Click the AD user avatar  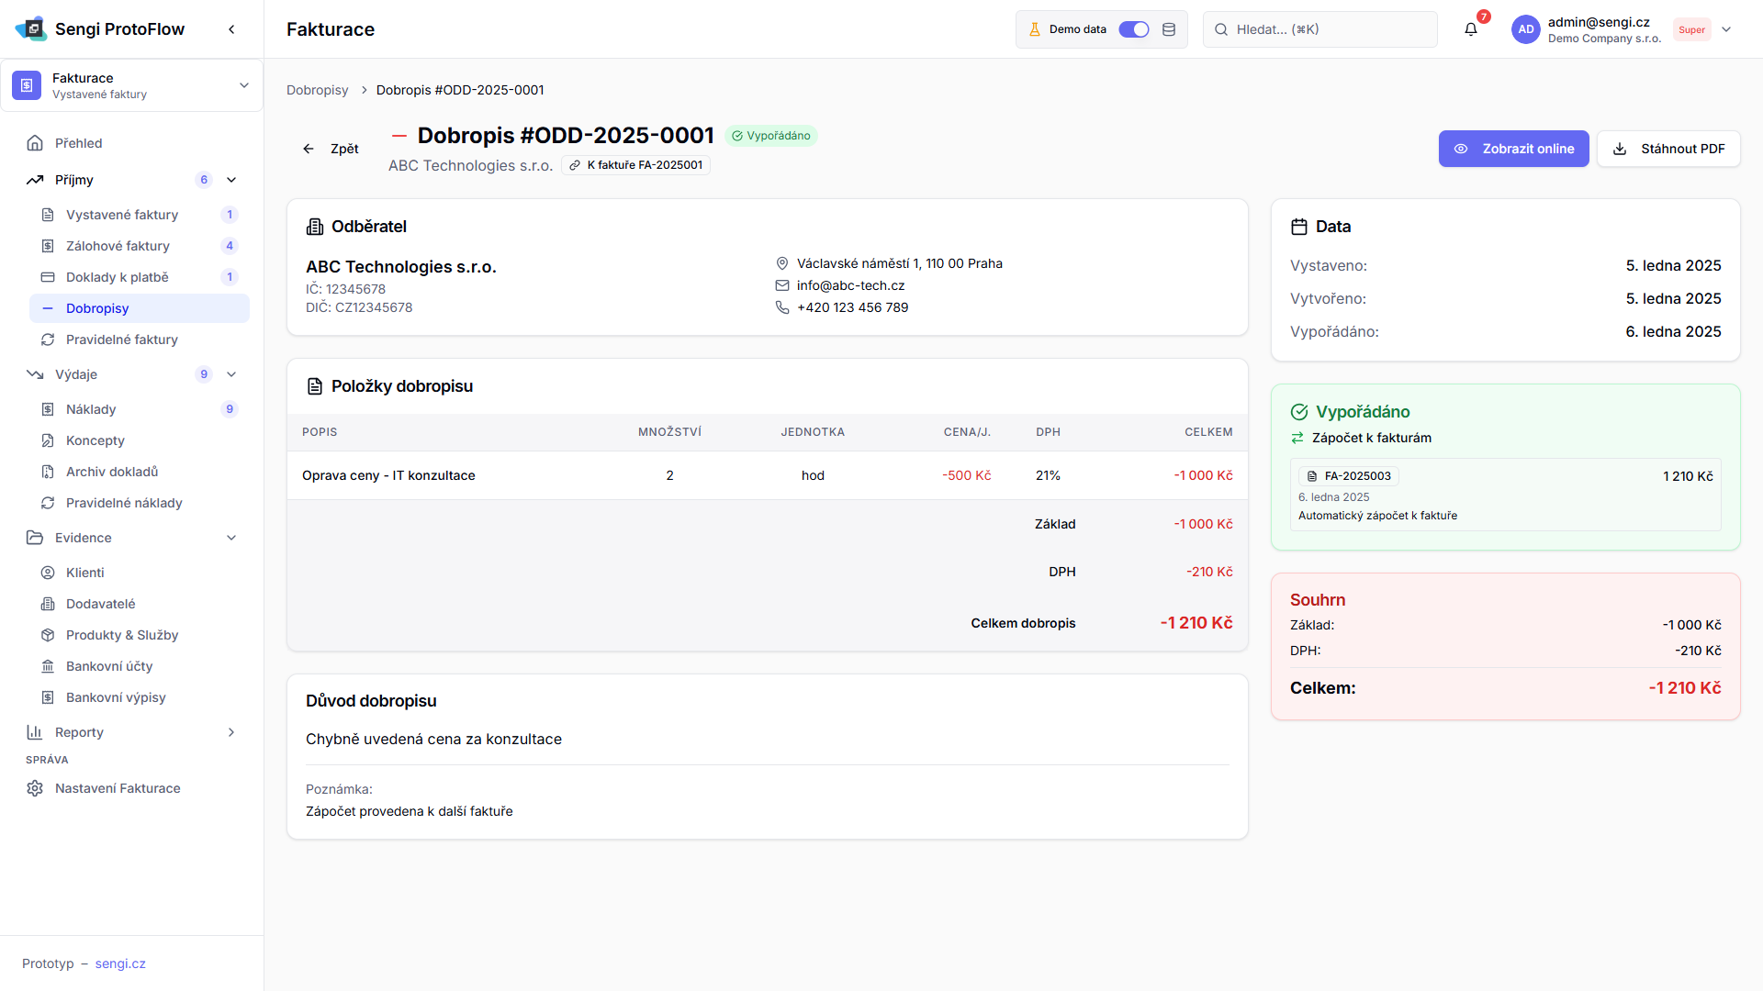pyautogui.click(x=1525, y=29)
